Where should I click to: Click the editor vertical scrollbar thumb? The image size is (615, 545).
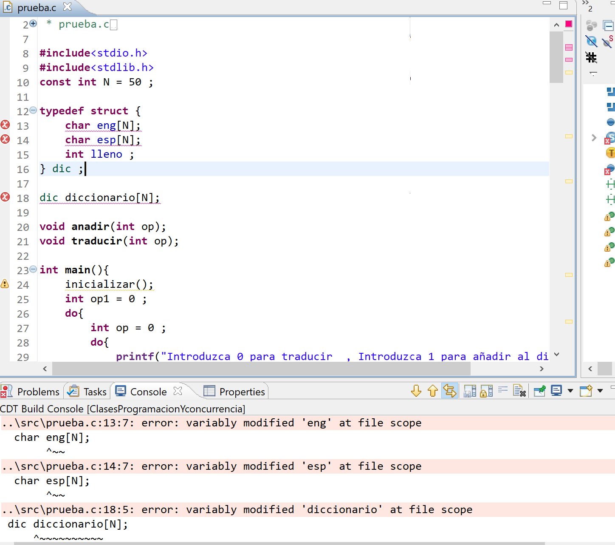[x=556, y=57]
